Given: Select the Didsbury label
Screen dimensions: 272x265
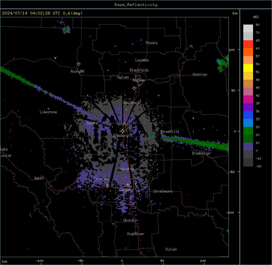Looking at the screenshot, I should [121, 136].
